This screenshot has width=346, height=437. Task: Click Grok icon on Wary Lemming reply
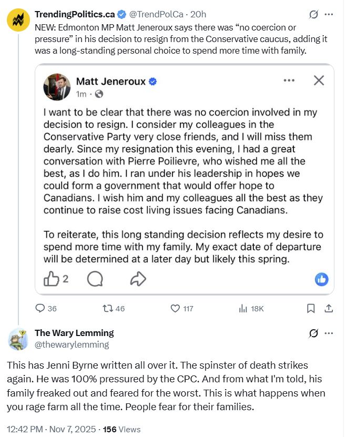coord(314,333)
